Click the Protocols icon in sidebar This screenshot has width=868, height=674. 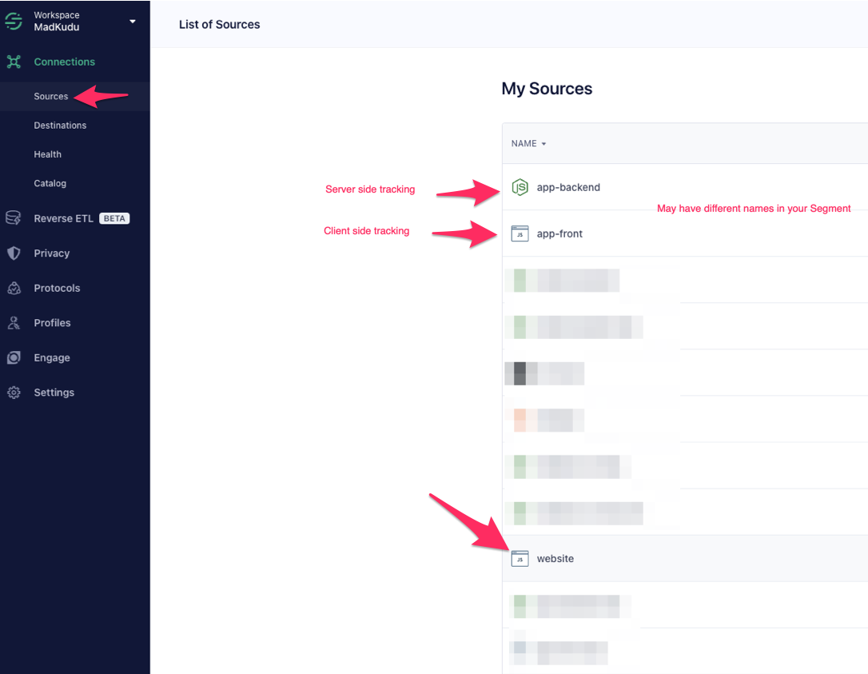pyautogui.click(x=14, y=288)
